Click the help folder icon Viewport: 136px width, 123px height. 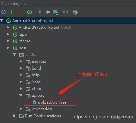pos(28,75)
